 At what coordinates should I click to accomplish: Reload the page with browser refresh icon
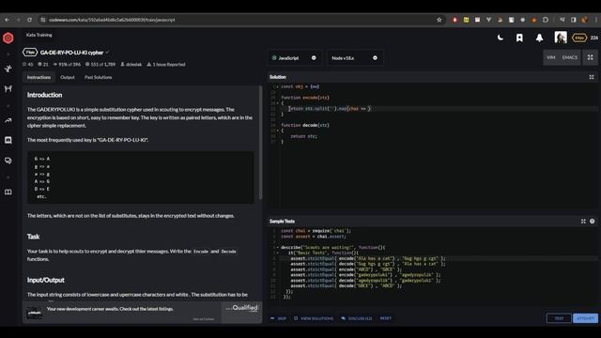pyautogui.click(x=29, y=20)
